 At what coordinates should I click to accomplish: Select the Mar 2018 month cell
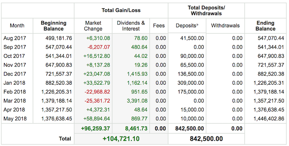coord(15,101)
